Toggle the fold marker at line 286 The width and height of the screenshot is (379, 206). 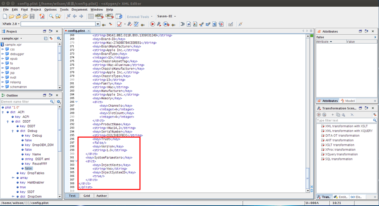click(76, 102)
